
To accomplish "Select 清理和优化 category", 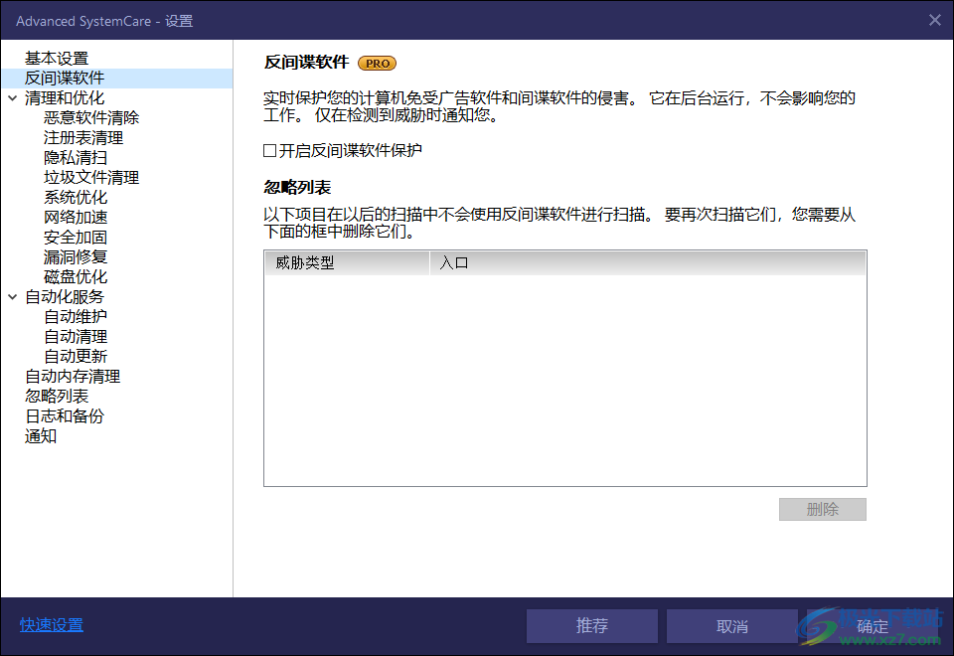I will [65, 98].
